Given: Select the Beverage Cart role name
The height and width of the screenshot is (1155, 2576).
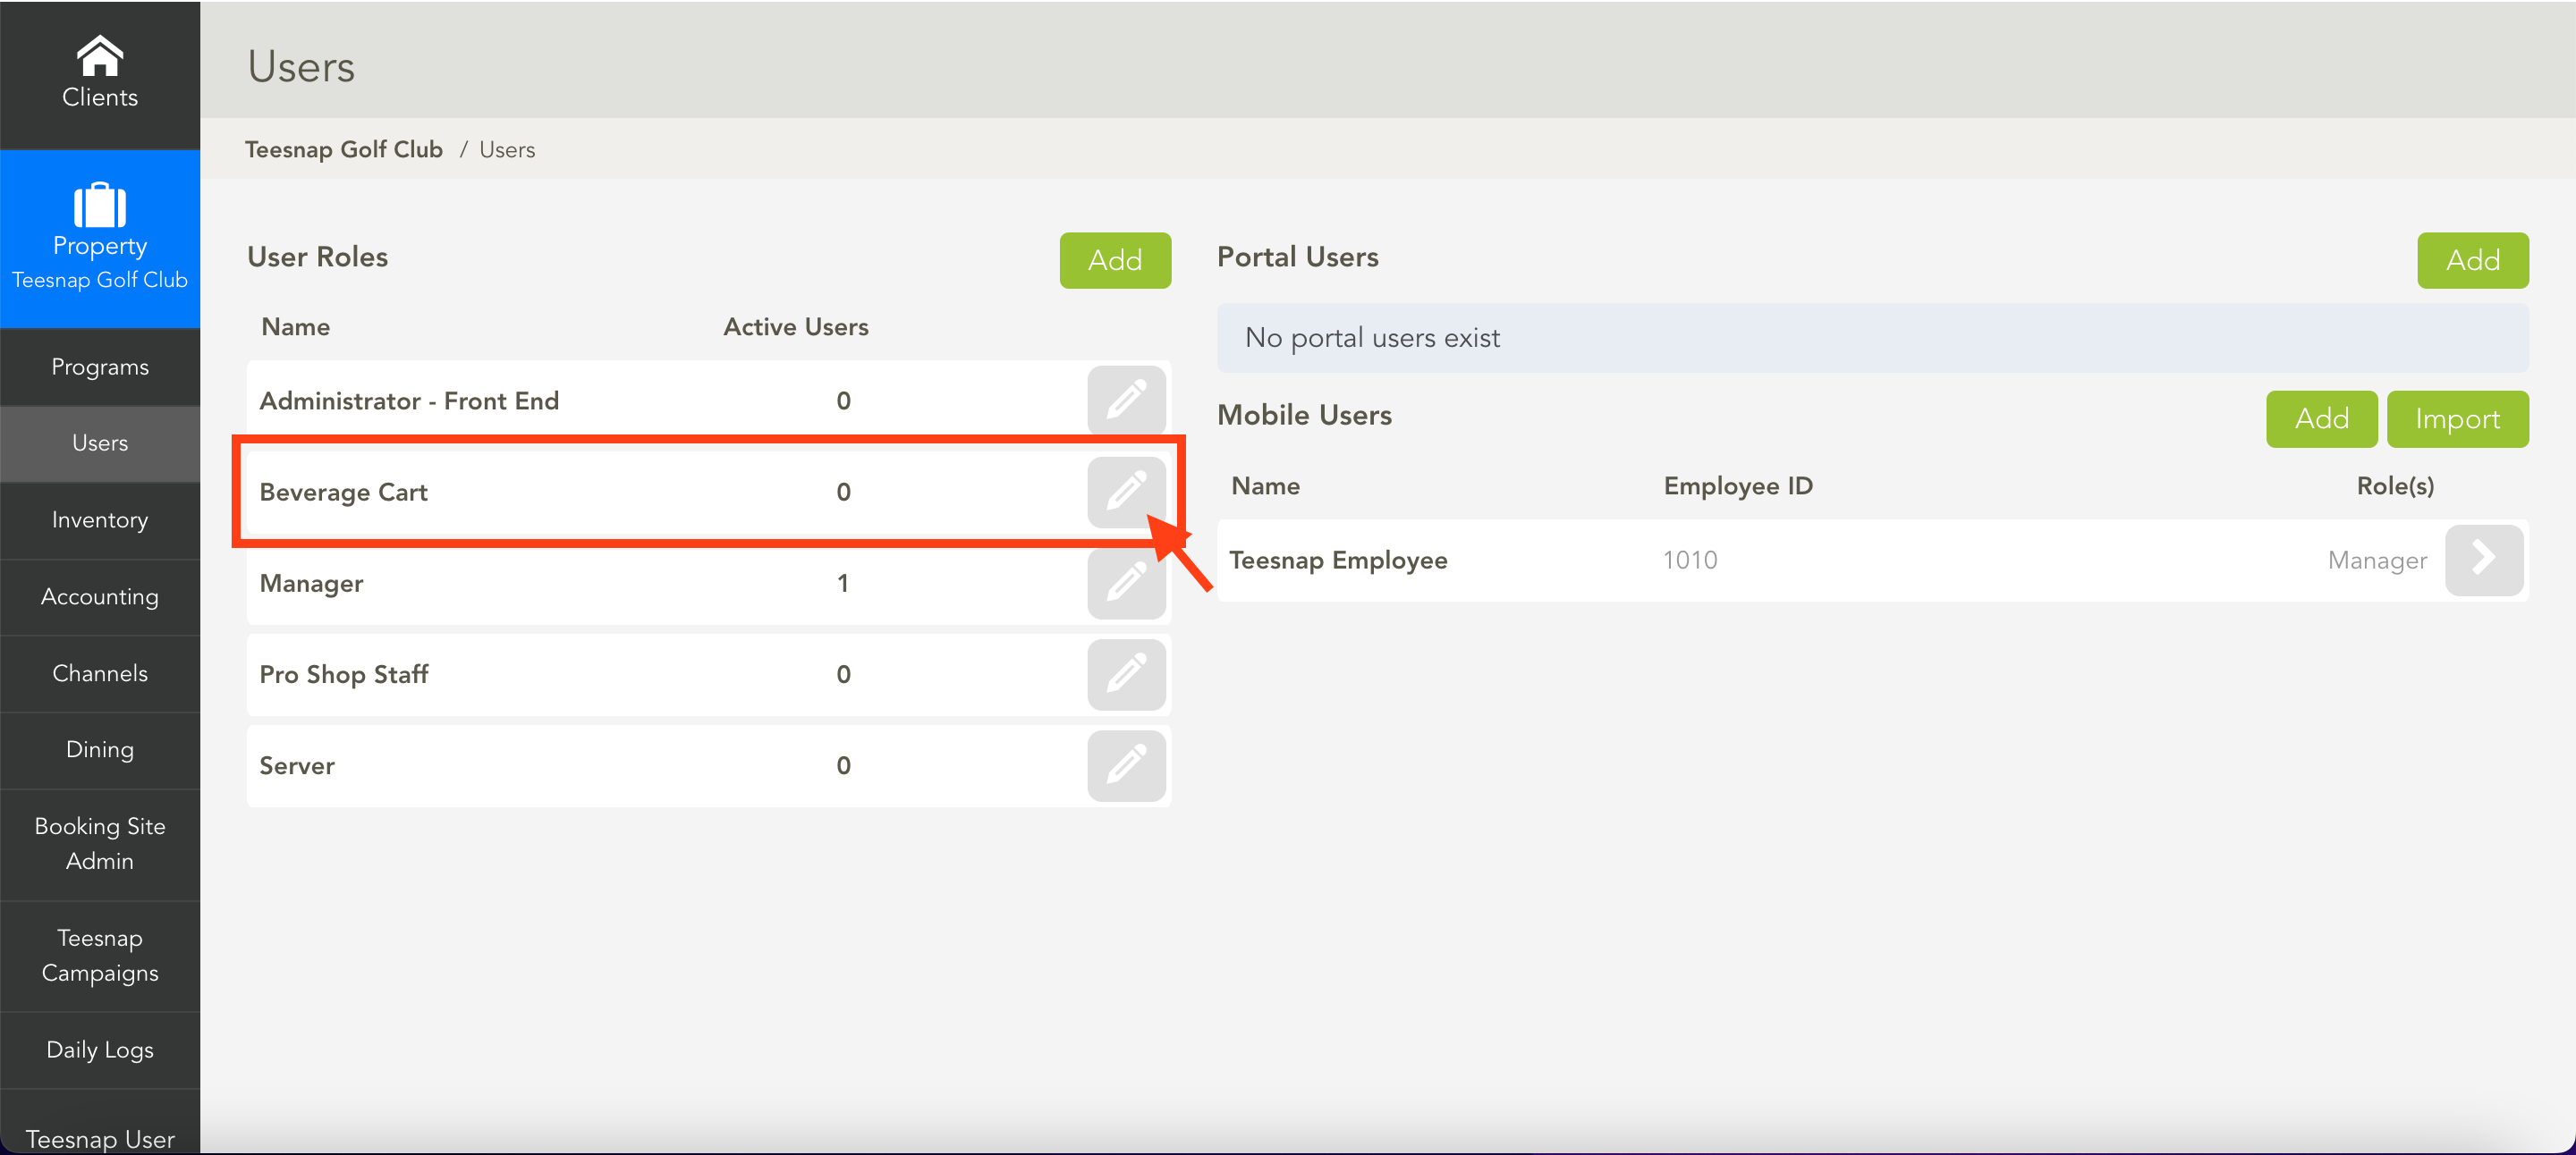Looking at the screenshot, I should pos(343,492).
